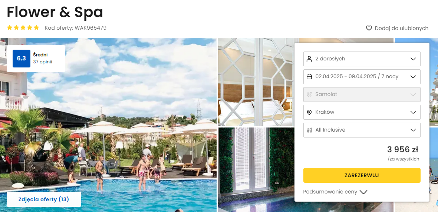
Task: Expand Podsumowanie ceny price summary
Action: click(335, 192)
